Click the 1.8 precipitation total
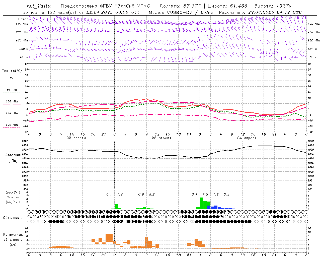 [216, 194]
